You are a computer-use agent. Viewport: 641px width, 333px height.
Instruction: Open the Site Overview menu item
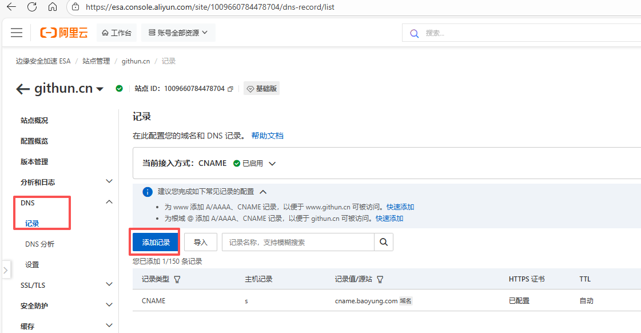[x=34, y=120]
